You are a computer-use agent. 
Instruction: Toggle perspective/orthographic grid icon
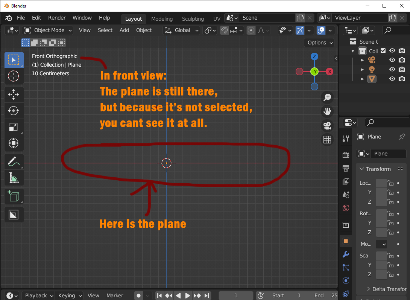(327, 140)
